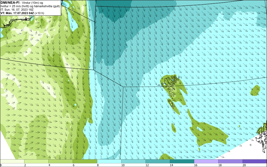Image resolution: width=267 pixels, height=167 pixels.
Task: Click legend label '4'
Action: [x=49, y=165]
